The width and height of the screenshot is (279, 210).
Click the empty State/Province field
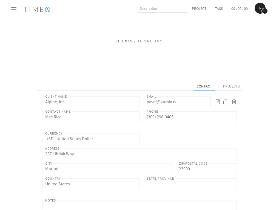(x=190, y=184)
